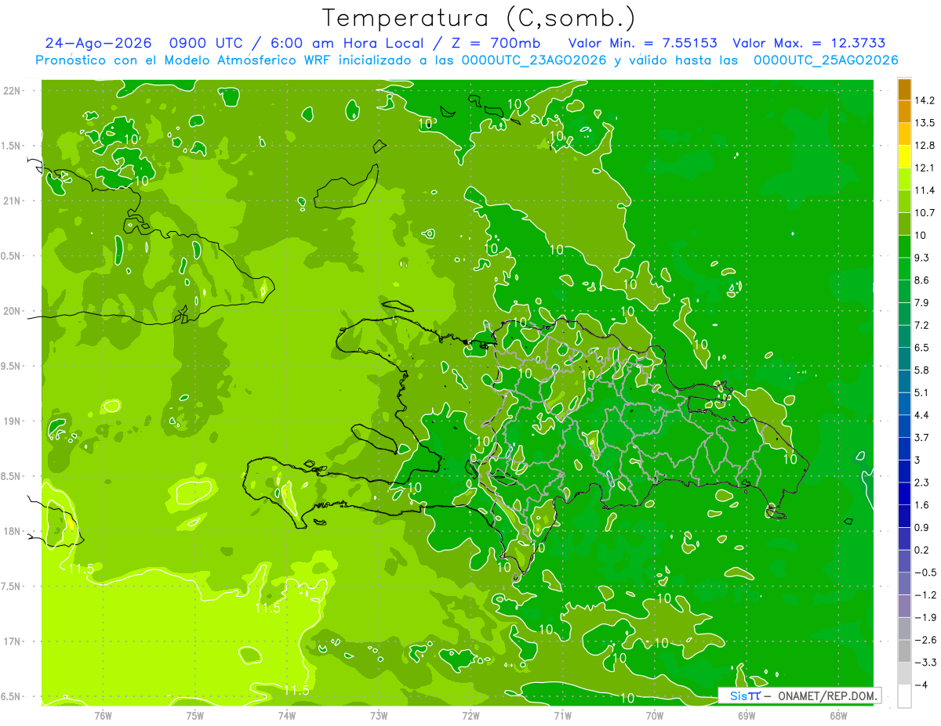Click the '68W' longitude axis label

point(838,716)
